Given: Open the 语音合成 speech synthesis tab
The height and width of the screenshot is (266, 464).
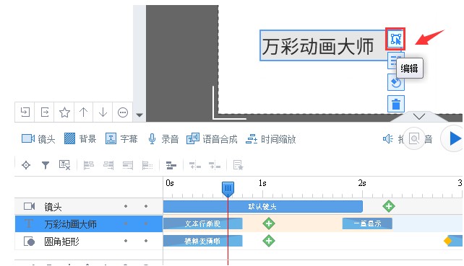Looking at the screenshot, I should [x=212, y=138].
